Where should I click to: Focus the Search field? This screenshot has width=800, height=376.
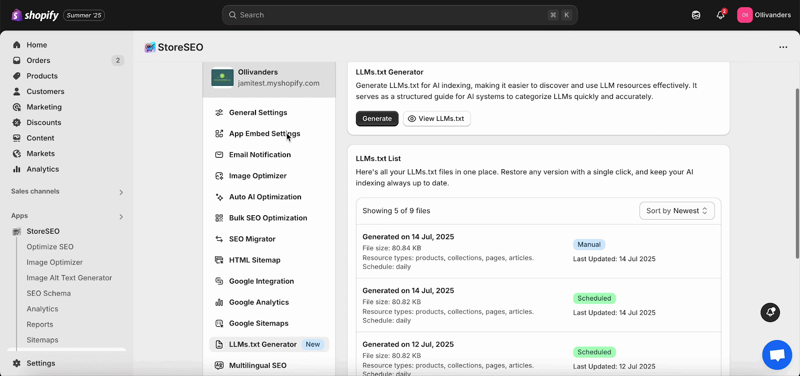point(399,15)
